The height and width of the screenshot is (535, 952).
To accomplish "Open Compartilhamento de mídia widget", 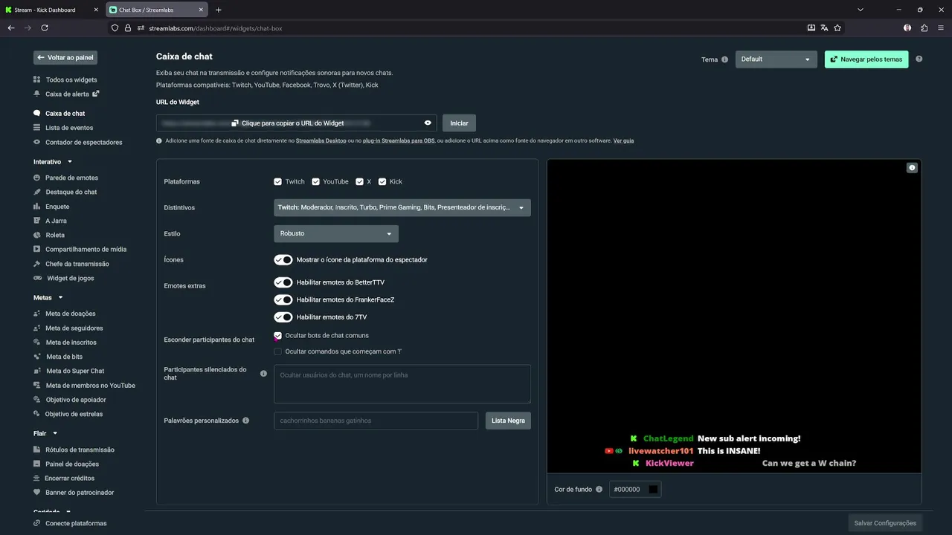I will (86, 249).
